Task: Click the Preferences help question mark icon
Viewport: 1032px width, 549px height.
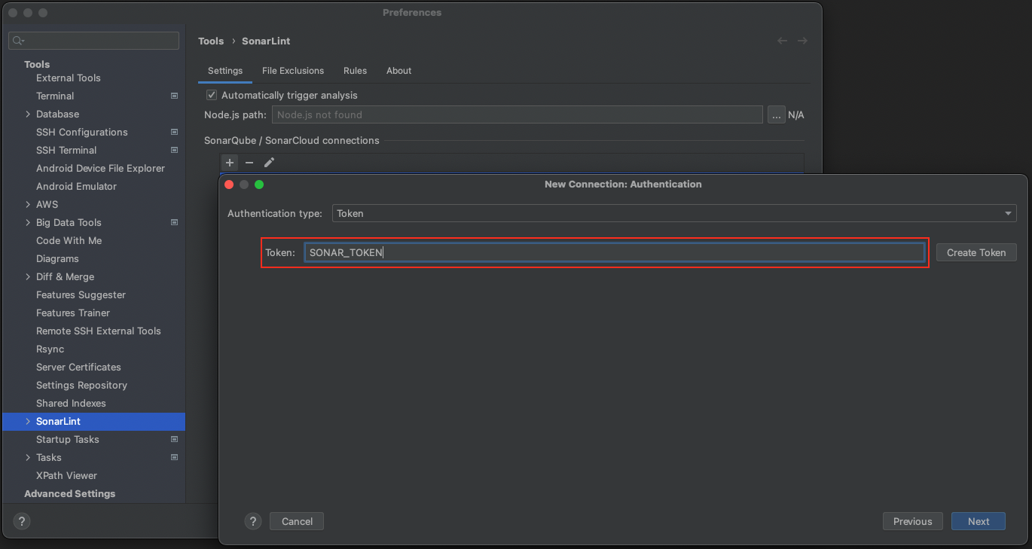Action: (22, 521)
